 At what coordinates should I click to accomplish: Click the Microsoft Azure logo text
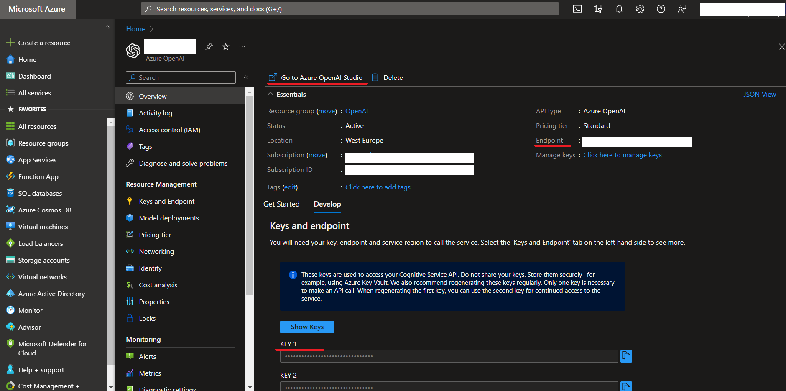[37, 9]
